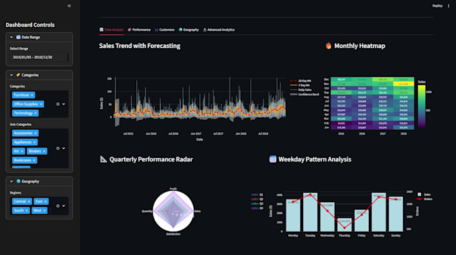
Task: Toggle the Q3 radar legend entry
Action: coord(257,203)
